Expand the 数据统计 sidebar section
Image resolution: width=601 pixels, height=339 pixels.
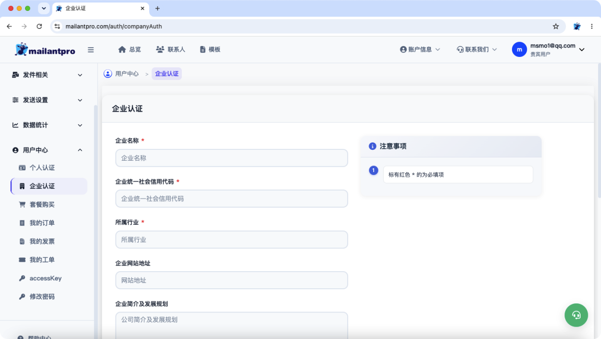click(x=47, y=125)
